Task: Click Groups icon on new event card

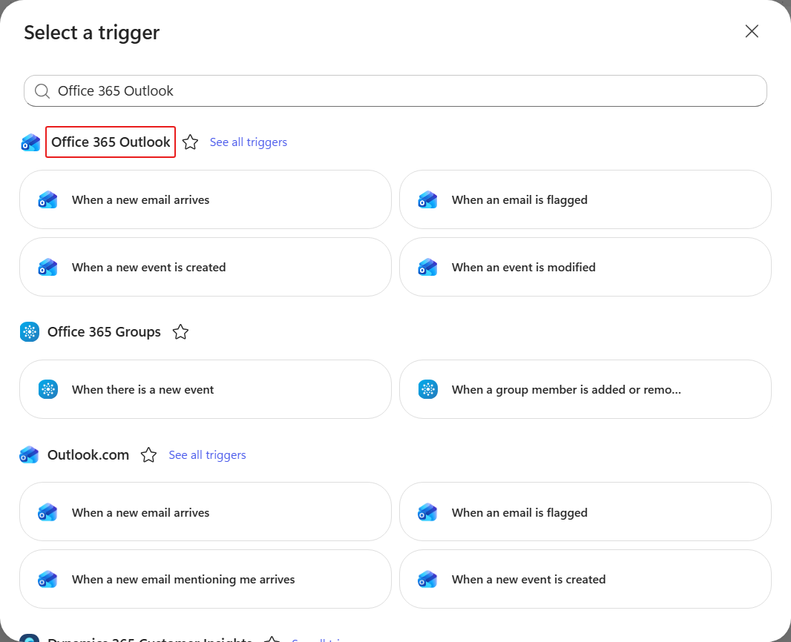Action: click(x=48, y=389)
